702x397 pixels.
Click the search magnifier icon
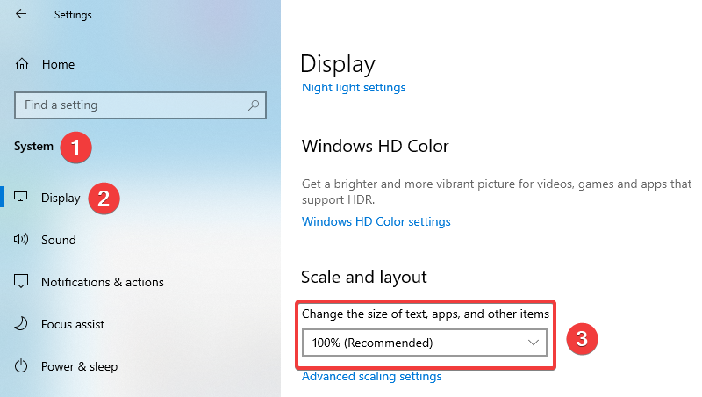coord(254,105)
